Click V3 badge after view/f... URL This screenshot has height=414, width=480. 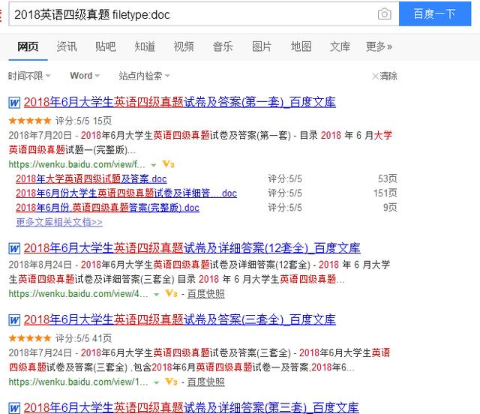[x=168, y=164]
